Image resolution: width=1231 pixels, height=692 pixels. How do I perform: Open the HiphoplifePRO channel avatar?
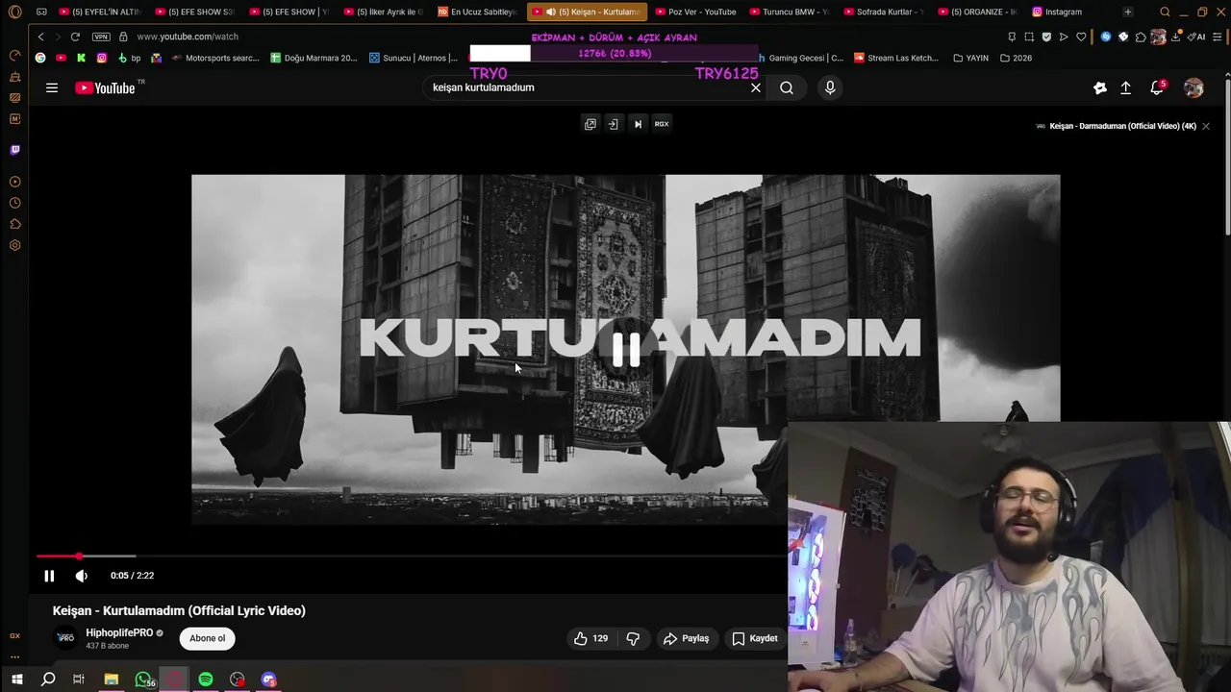[x=65, y=638]
